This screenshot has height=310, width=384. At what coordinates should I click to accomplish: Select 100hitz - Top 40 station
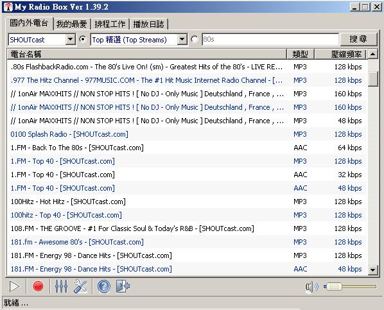point(188,215)
